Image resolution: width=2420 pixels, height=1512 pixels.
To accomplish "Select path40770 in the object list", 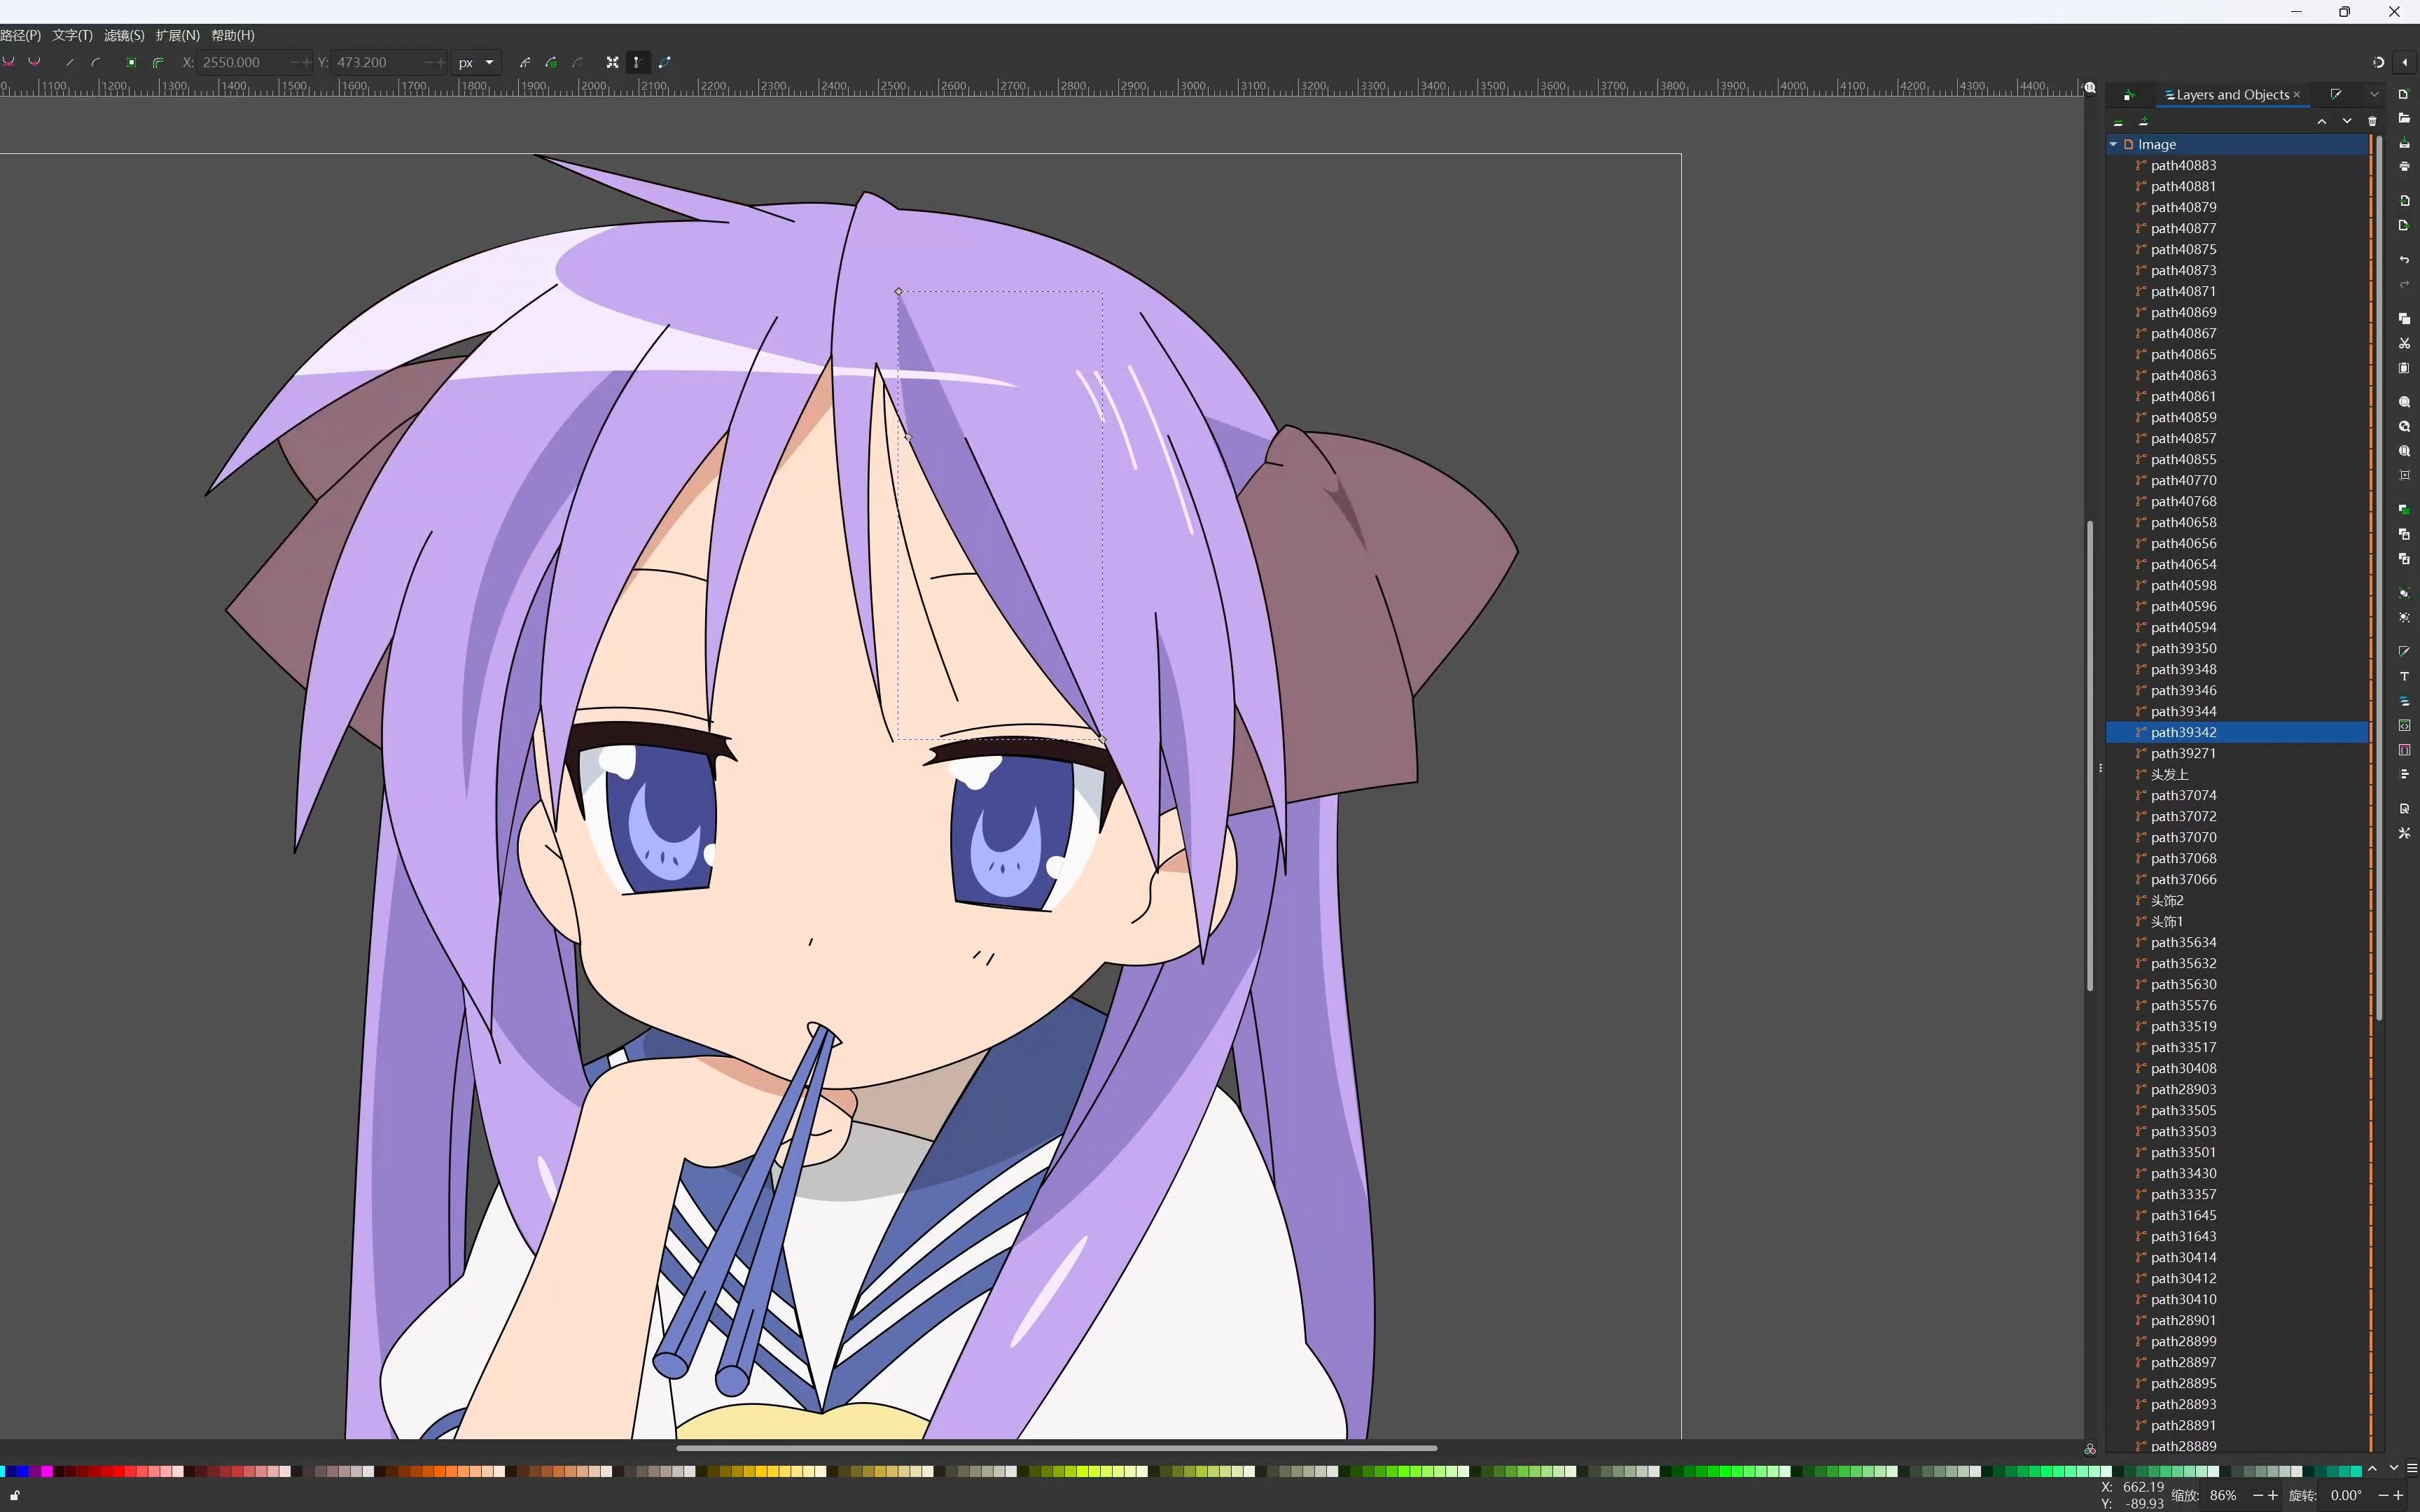I will point(2183,480).
